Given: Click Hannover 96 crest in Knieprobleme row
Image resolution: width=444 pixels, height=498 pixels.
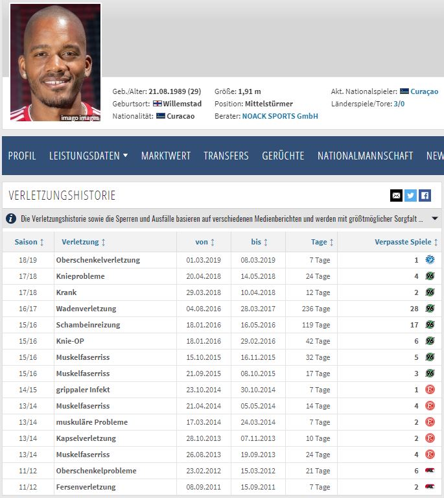Looking at the screenshot, I should pyautogui.click(x=430, y=276).
